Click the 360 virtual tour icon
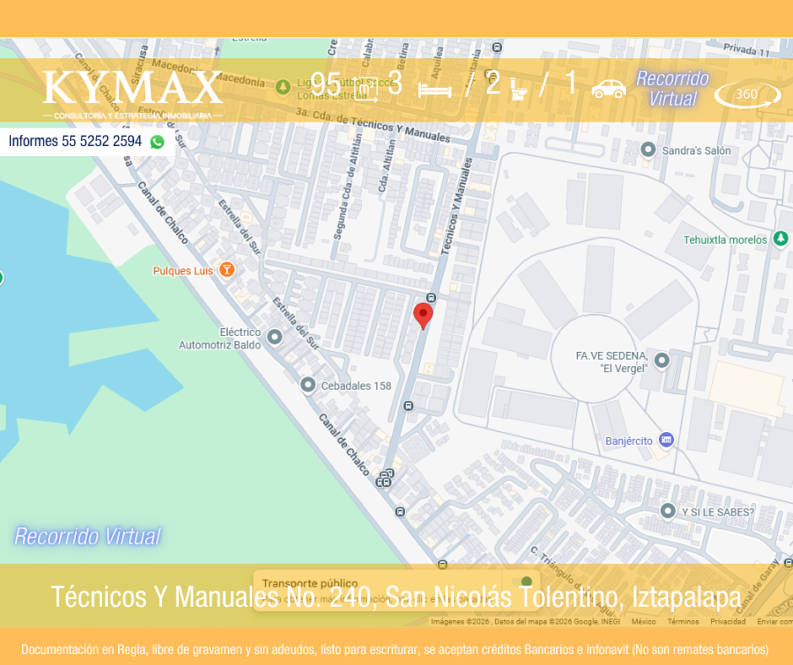Viewport: 793px width, 665px height. pyautogui.click(x=747, y=95)
